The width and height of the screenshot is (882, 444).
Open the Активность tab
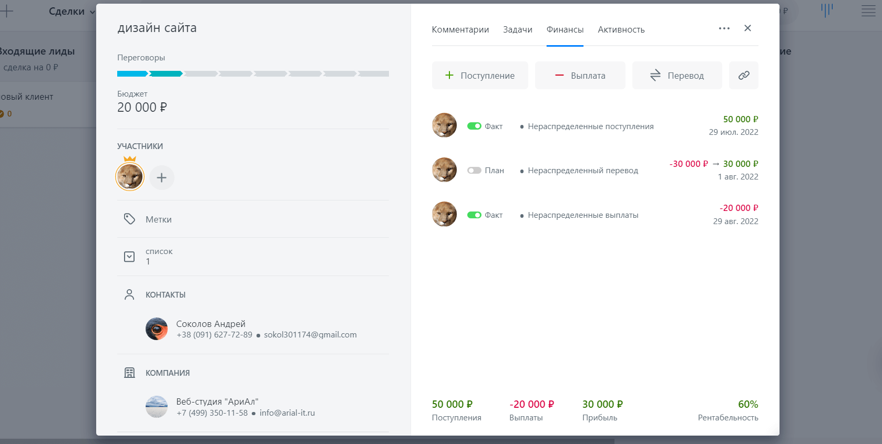pos(621,29)
